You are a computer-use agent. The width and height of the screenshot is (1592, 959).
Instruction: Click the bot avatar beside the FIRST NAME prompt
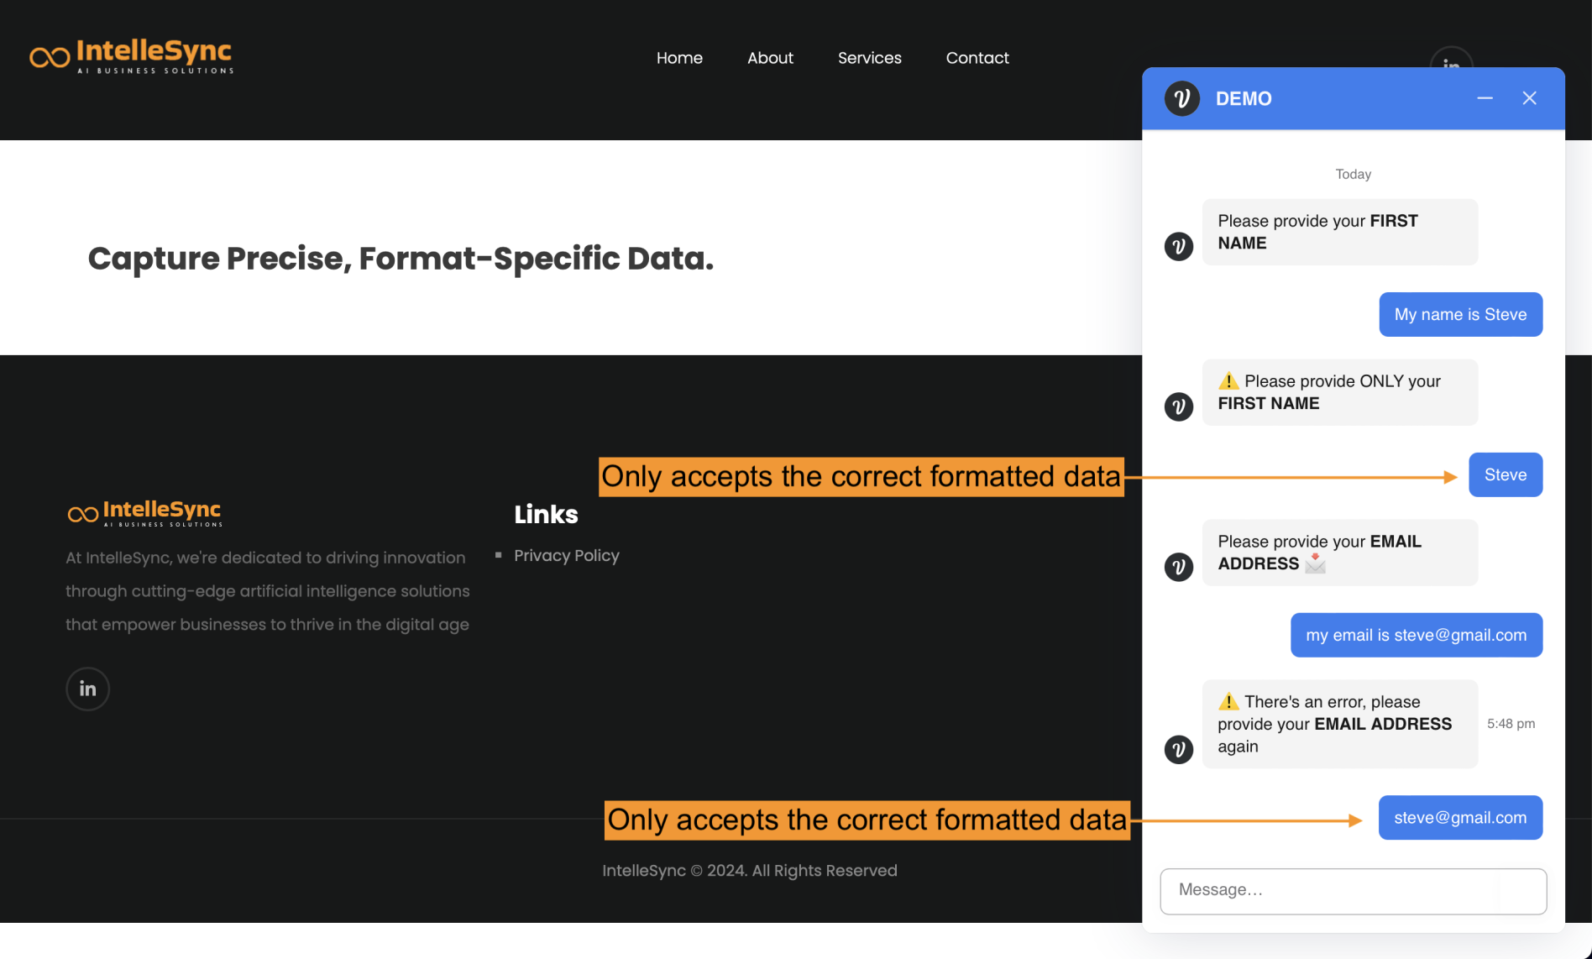pos(1179,246)
